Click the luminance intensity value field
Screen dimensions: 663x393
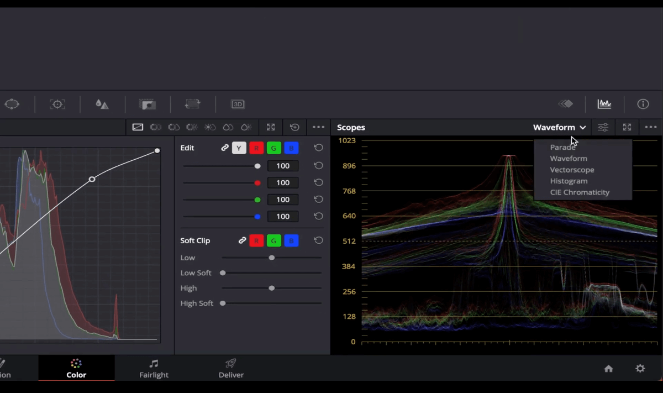tap(283, 166)
